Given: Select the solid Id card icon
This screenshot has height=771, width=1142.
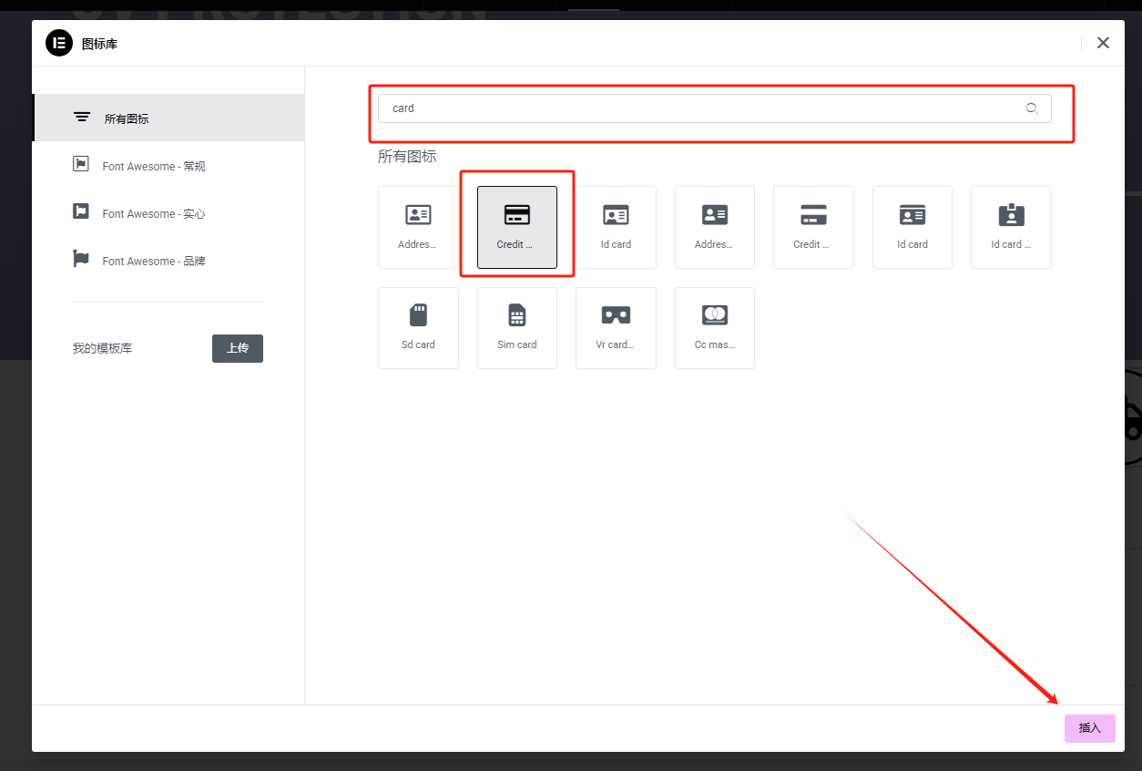Looking at the screenshot, I should (x=912, y=227).
